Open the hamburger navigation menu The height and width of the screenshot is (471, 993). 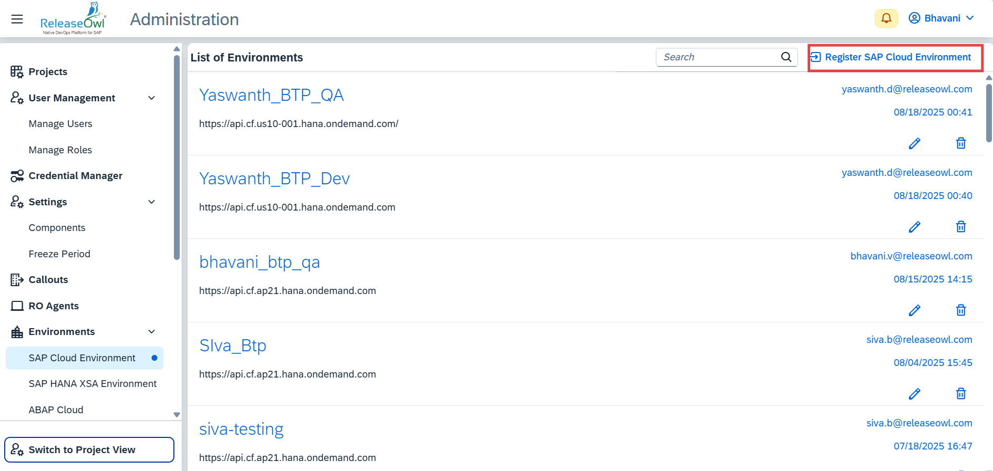click(17, 19)
